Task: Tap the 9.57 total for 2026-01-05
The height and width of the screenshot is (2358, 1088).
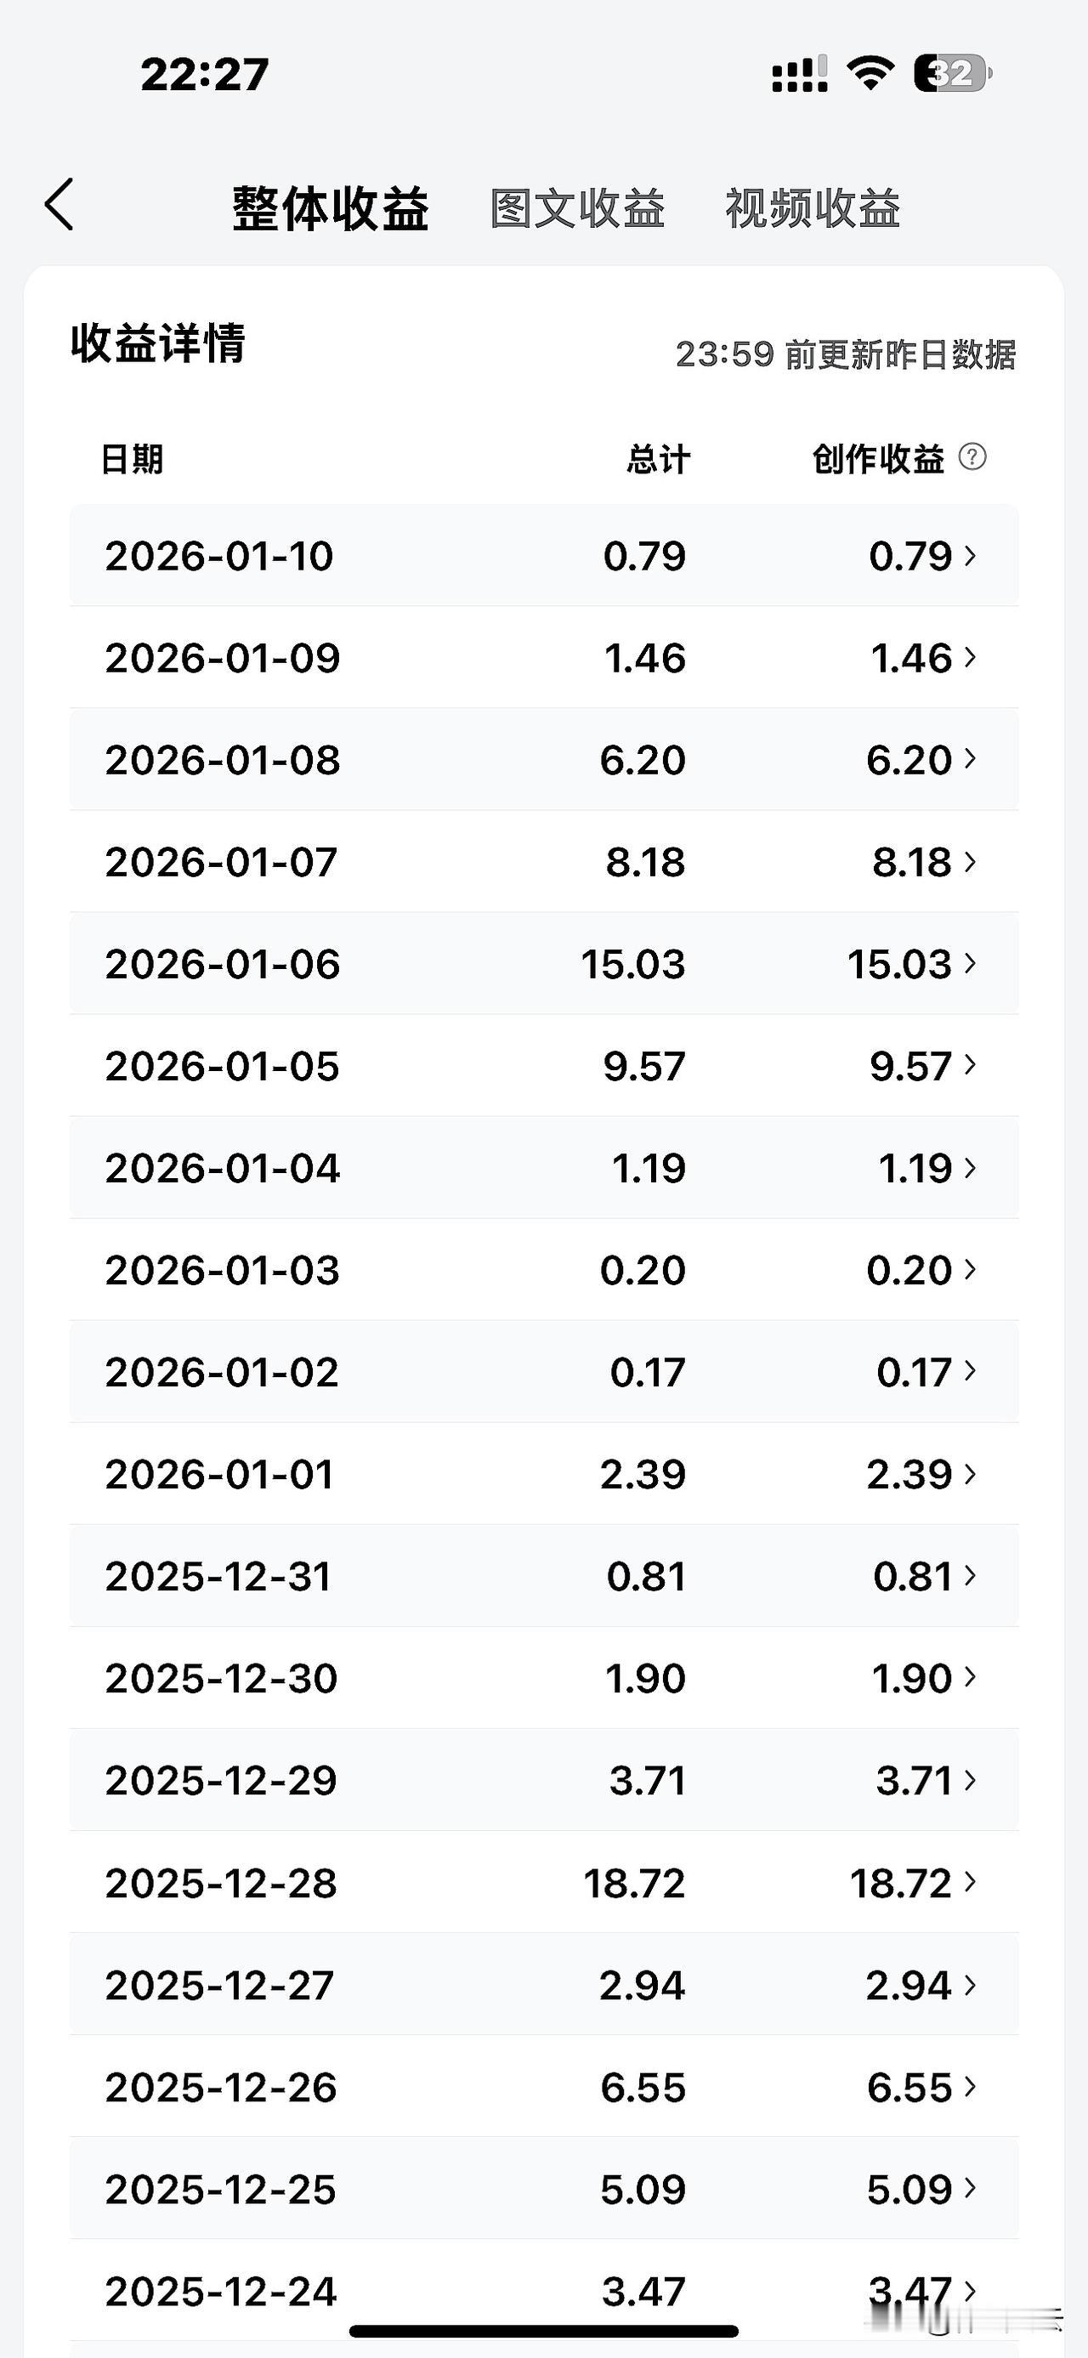Action: tap(643, 1067)
